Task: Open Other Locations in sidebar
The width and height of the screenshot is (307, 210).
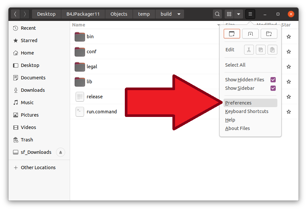Action: [x=39, y=168]
